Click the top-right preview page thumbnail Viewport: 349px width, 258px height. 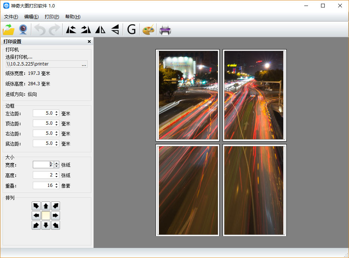[255, 95]
